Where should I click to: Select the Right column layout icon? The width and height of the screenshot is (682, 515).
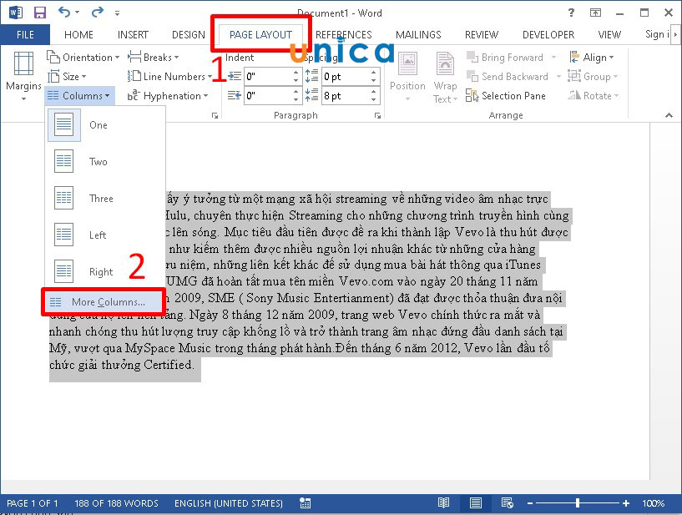(x=64, y=271)
